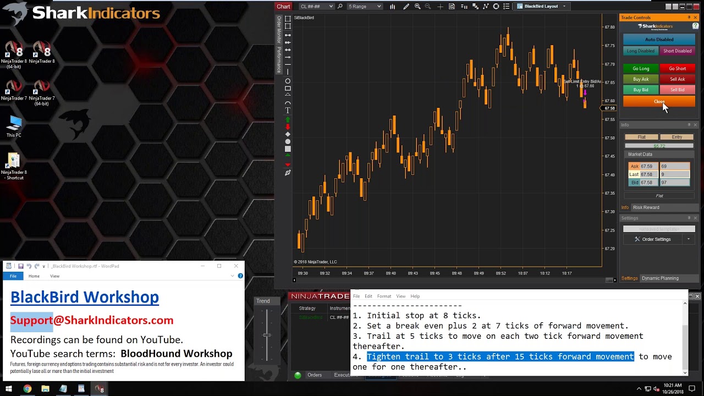Select the triangle drawing tool
This screenshot has width=704, height=396.
point(288,95)
